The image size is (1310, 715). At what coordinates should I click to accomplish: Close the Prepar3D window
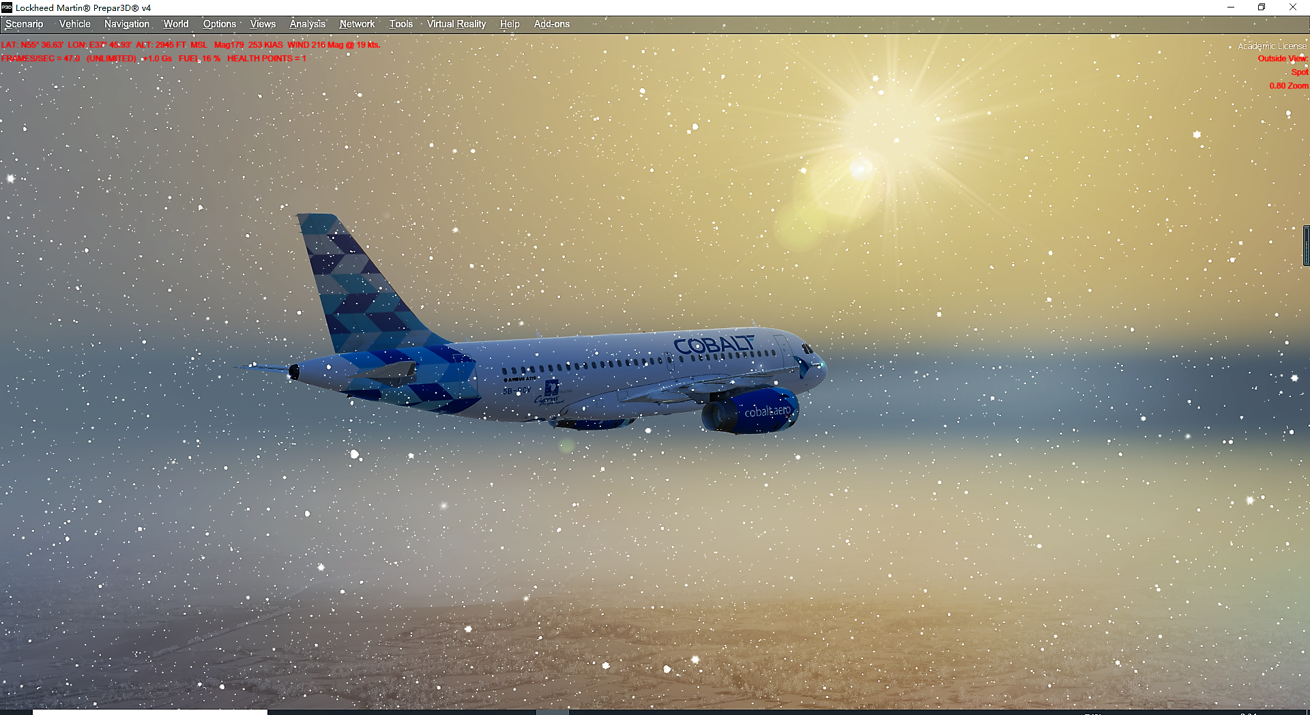[1293, 8]
